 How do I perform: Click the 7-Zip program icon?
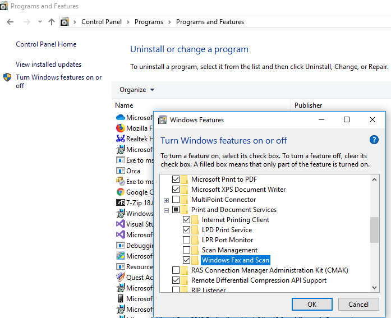click(x=120, y=202)
